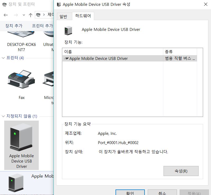
Task: Collapse the 프린터 (4) group
Action: point(3,58)
